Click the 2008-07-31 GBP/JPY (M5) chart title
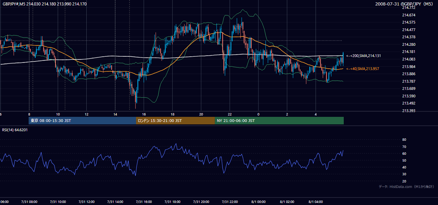This screenshot has width=438, height=205. pos(405,4)
